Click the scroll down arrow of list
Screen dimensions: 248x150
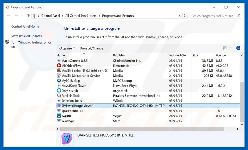tap(242, 124)
